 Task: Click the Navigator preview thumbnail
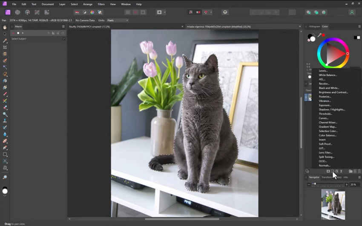tap(333, 205)
